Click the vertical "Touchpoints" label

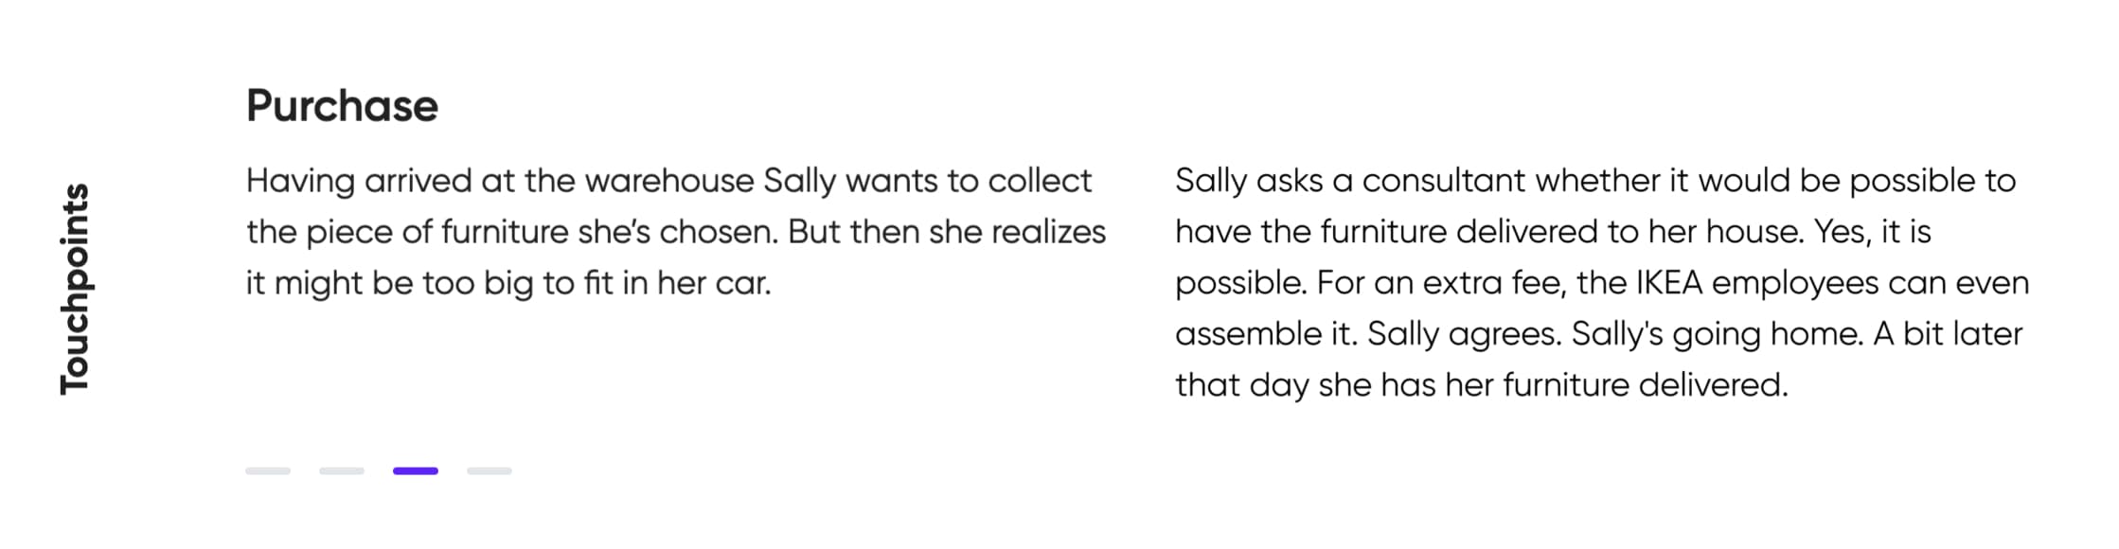74,289
